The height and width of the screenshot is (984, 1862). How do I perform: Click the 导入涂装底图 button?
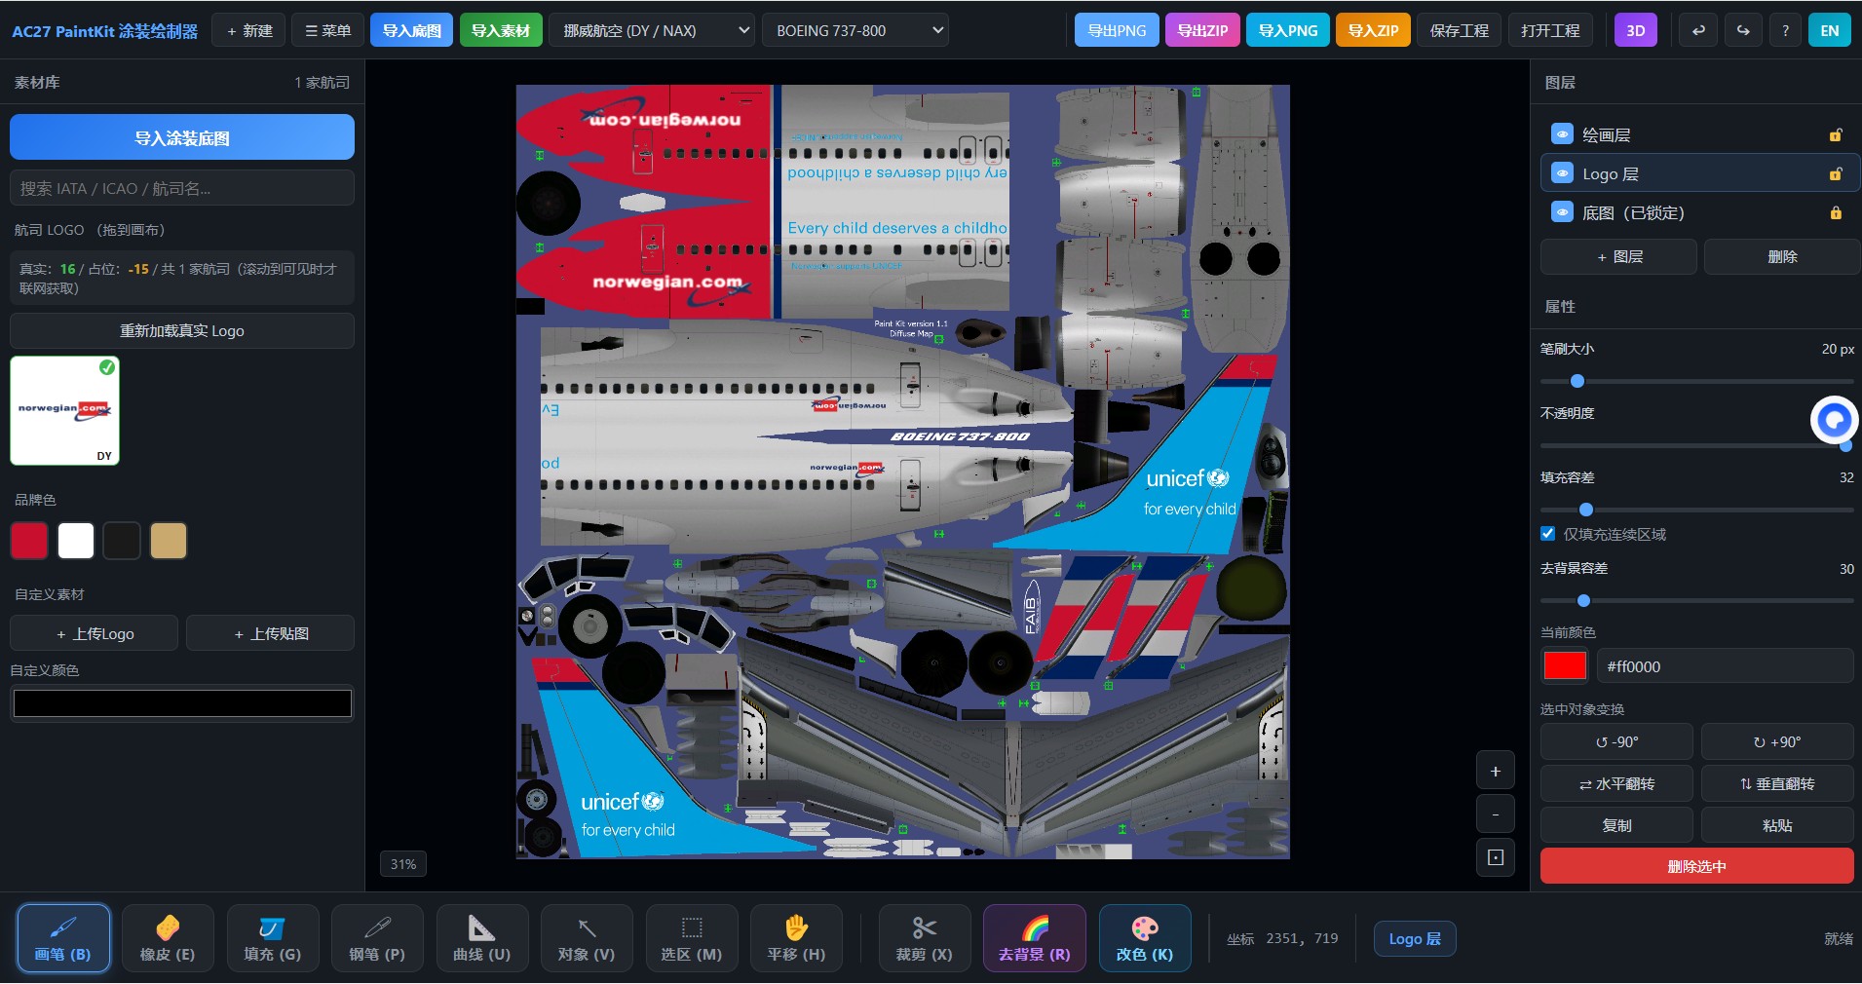(x=182, y=137)
